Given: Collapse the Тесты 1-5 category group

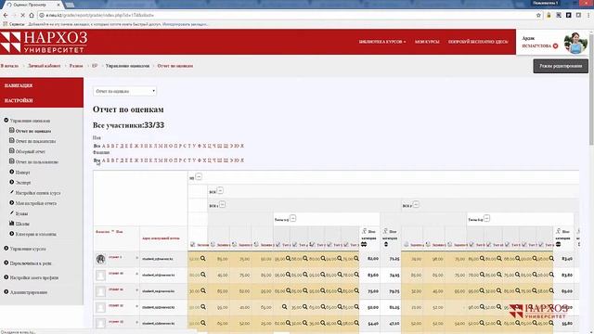Looking at the screenshot, I should (293, 219).
